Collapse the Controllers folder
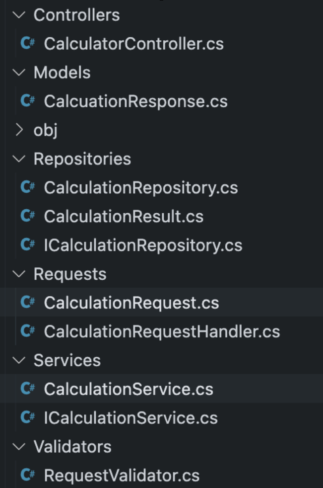 click(x=18, y=15)
